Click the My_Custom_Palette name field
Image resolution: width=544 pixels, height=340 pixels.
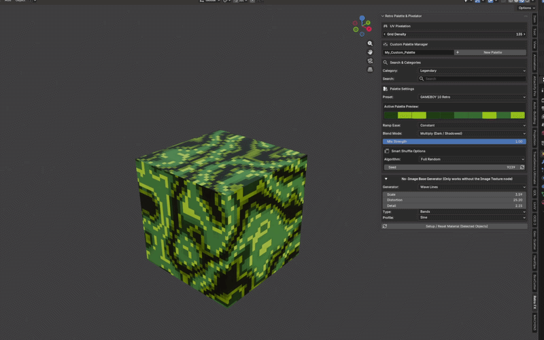click(x=418, y=52)
